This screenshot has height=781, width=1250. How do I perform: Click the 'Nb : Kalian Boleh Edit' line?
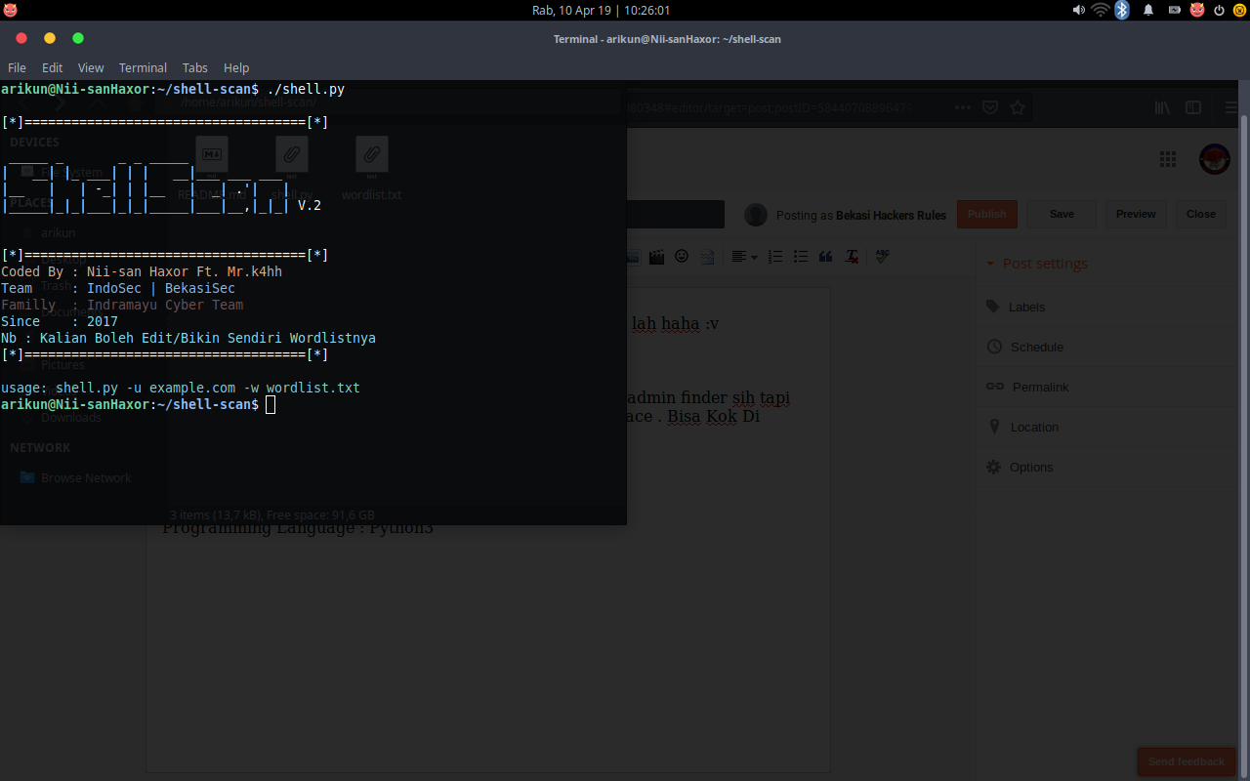pyautogui.click(x=188, y=338)
